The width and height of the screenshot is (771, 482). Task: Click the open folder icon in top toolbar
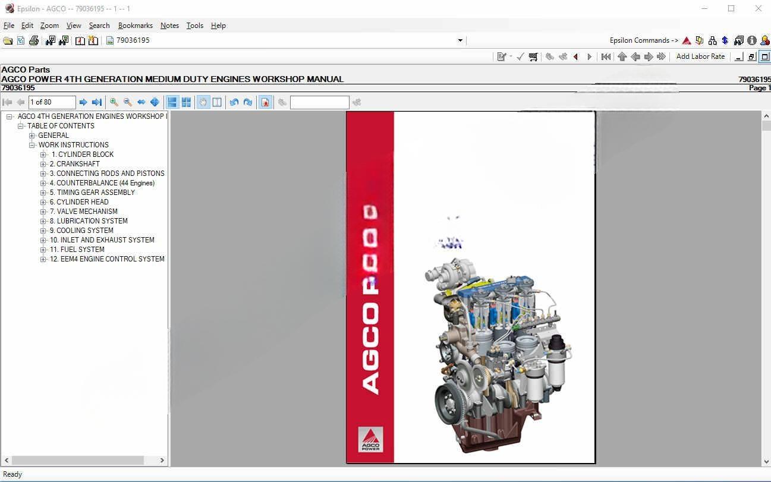(7, 40)
